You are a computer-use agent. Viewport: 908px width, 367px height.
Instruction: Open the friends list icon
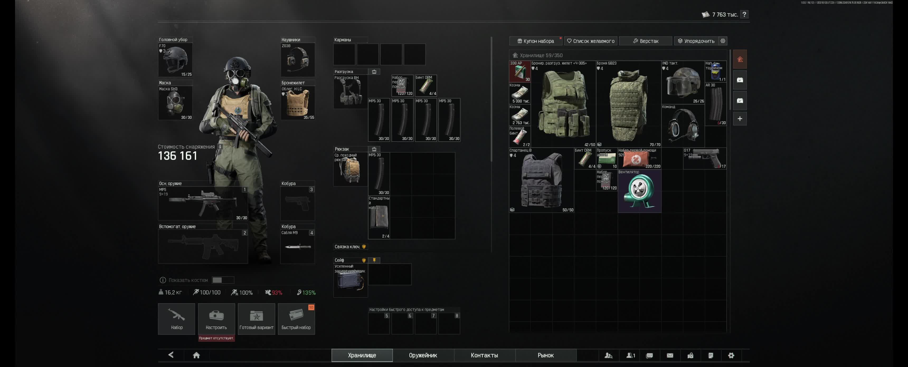coord(630,355)
